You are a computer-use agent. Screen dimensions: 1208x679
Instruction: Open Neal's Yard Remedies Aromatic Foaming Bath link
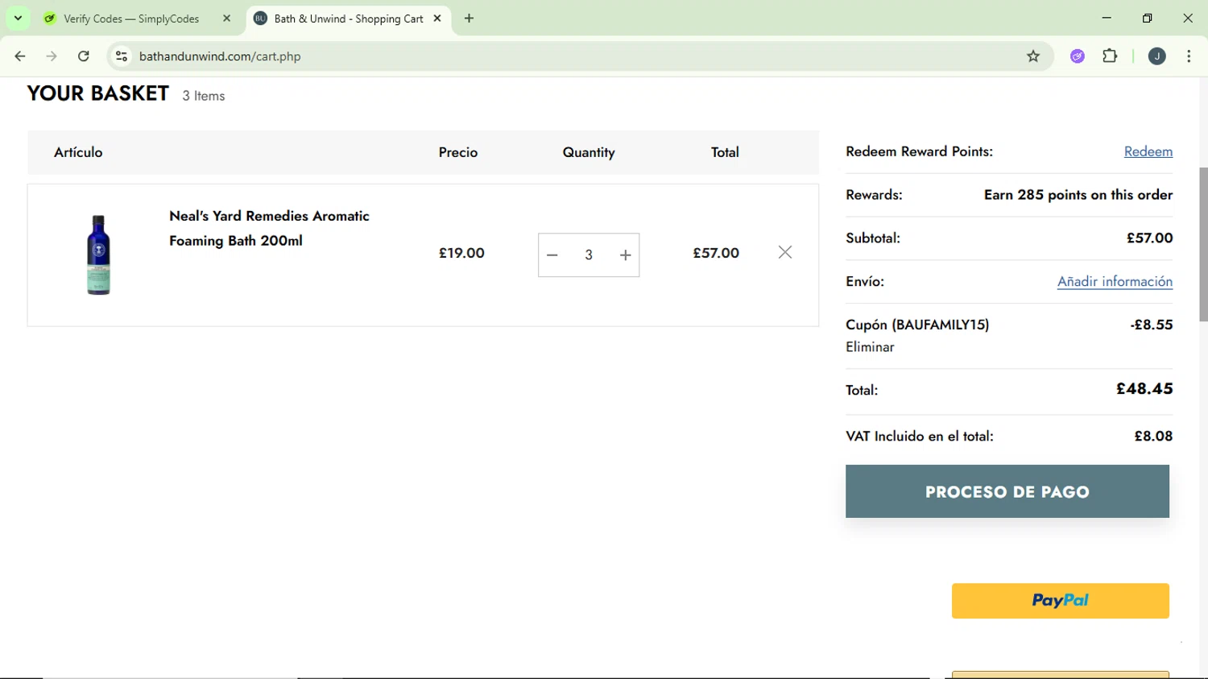(x=269, y=228)
